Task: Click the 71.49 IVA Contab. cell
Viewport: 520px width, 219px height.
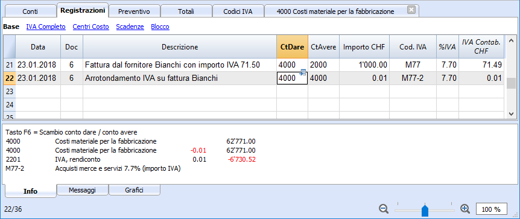Action: [481, 65]
